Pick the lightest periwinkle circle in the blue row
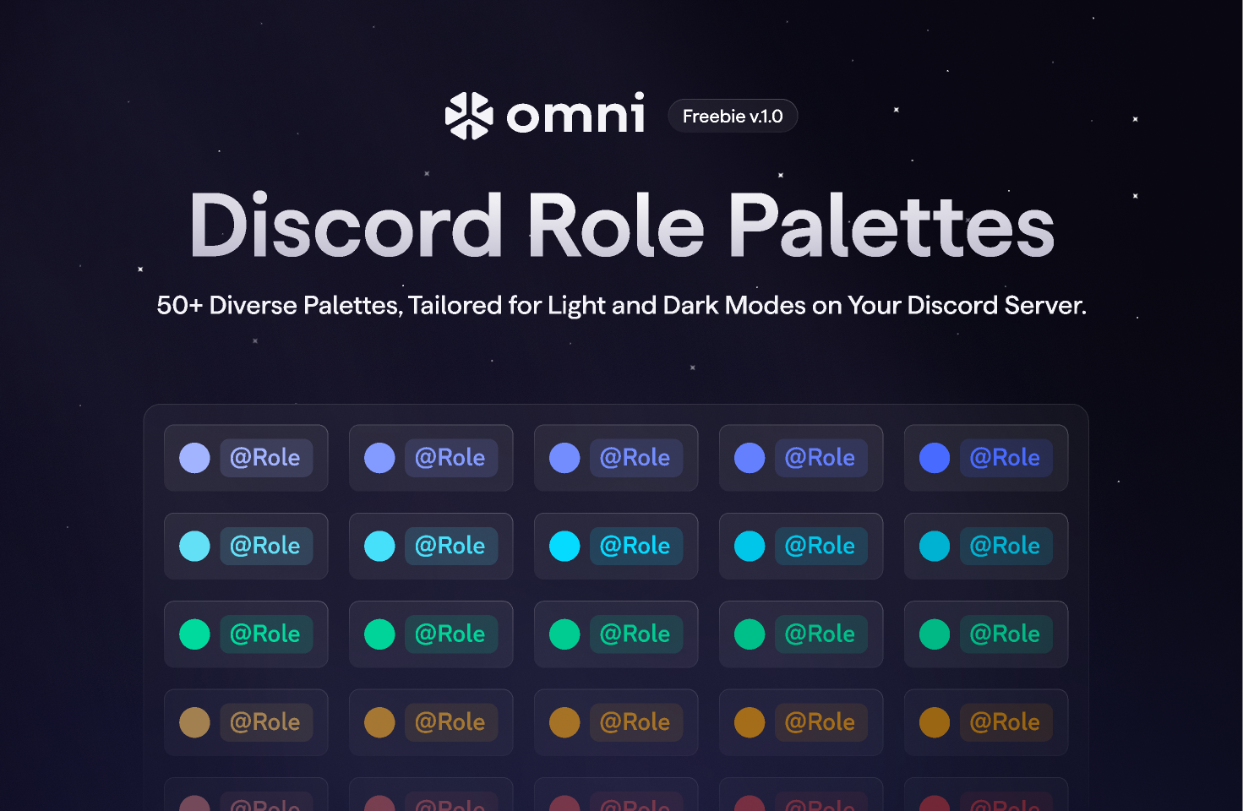This screenshot has width=1243, height=811. 194,458
